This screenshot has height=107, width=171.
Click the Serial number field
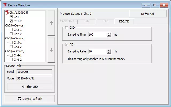pyautogui.click(x=34, y=72)
